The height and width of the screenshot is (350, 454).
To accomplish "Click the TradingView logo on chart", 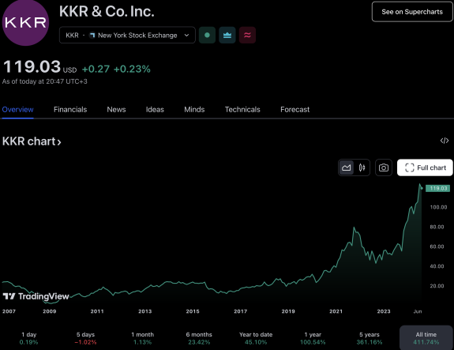I will pos(36,296).
